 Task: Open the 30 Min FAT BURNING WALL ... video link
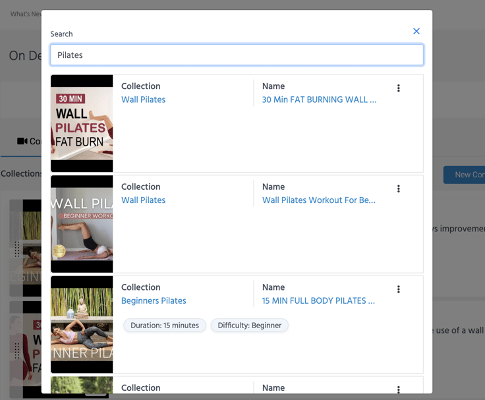pyautogui.click(x=319, y=100)
